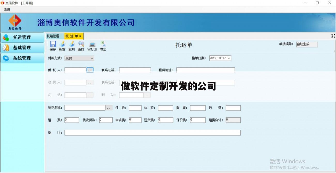The height and width of the screenshot is (173, 336).
Task: Open the 接单日期 date picker dropdown
Action: [228, 58]
